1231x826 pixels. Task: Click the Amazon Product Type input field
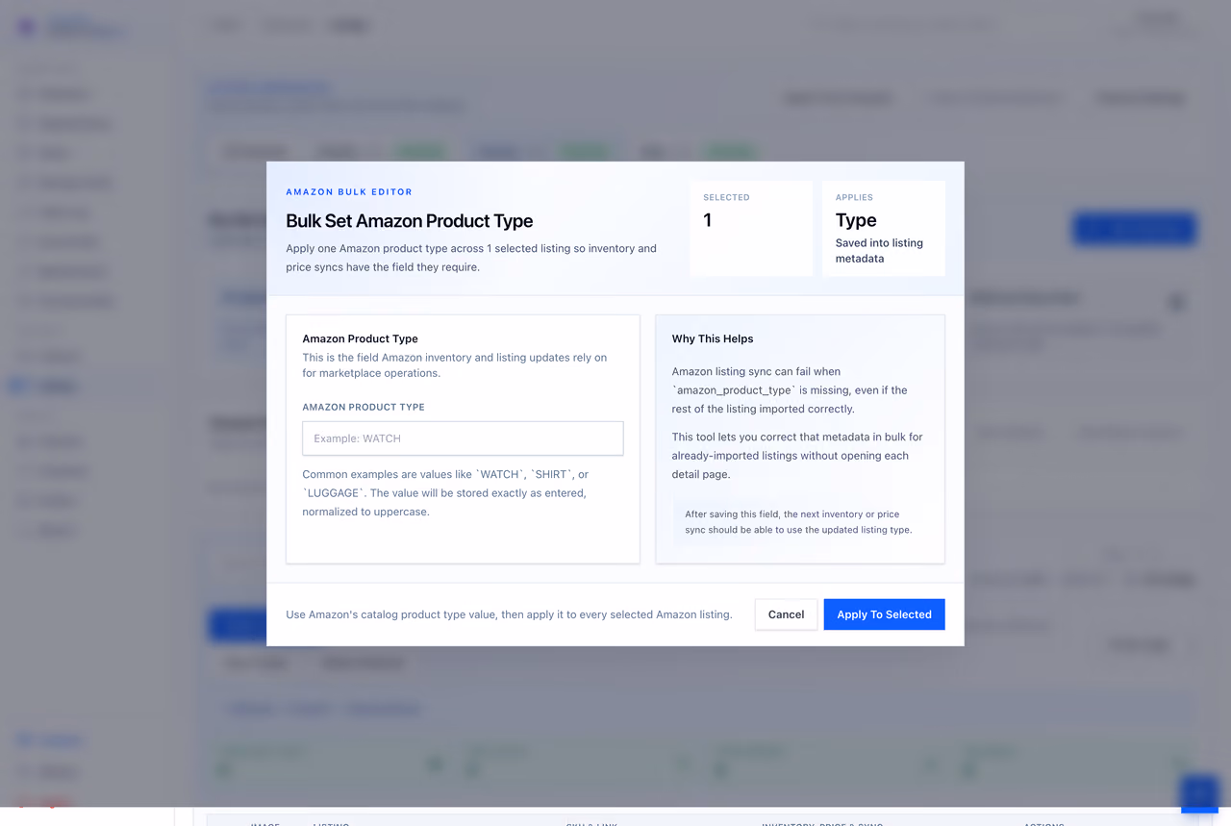coord(463,438)
